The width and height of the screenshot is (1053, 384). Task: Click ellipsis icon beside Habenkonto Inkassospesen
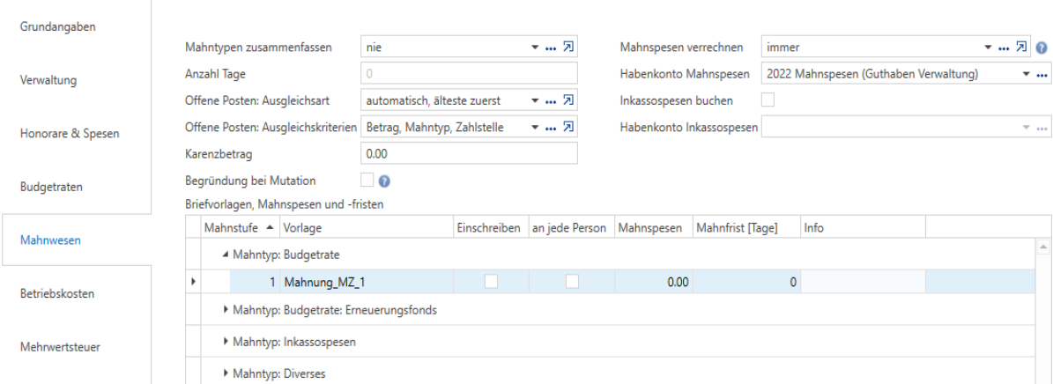pyautogui.click(x=1042, y=128)
